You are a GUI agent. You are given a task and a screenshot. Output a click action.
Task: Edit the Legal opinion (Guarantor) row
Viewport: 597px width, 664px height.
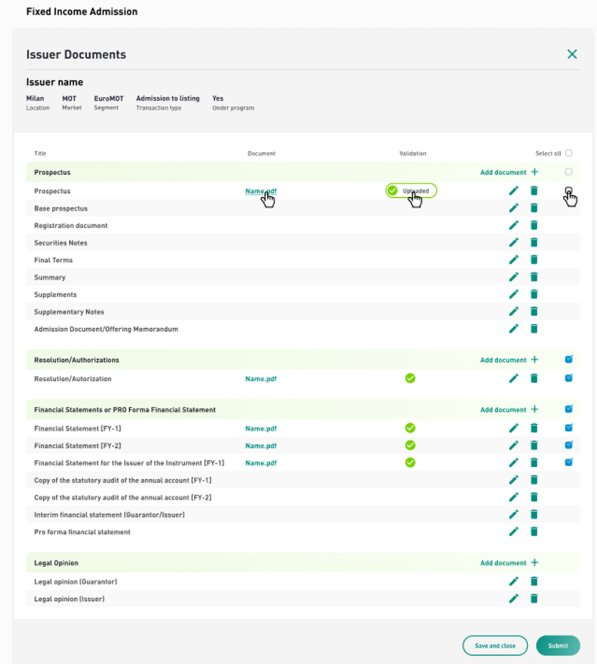513,582
